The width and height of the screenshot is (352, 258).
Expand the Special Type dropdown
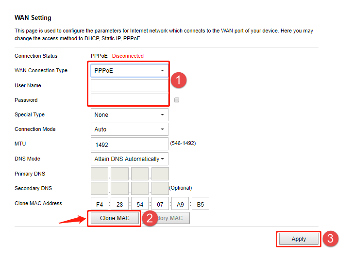(x=129, y=115)
